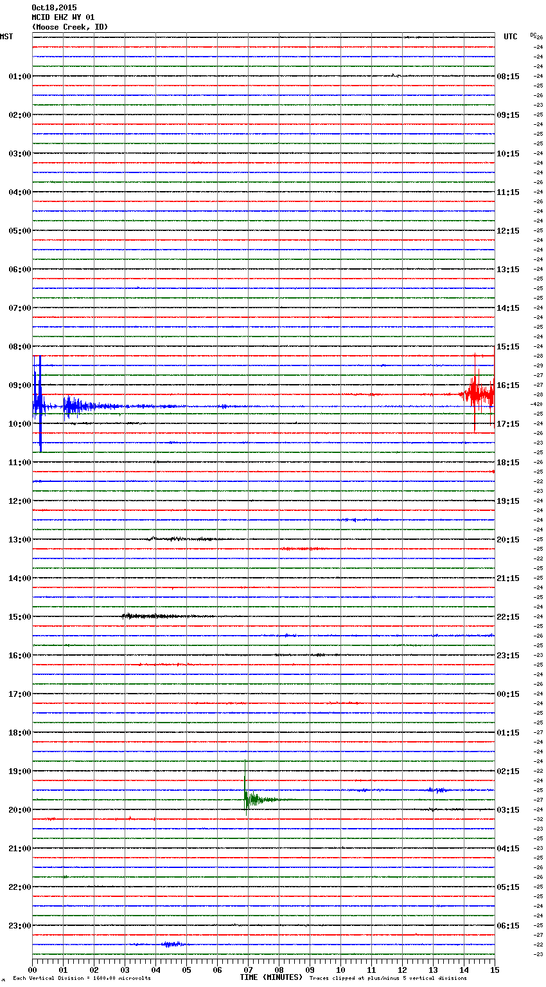Click minute 13 on the time axis
Image resolution: width=546 pixels, height=987 pixels.
point(433,970)
